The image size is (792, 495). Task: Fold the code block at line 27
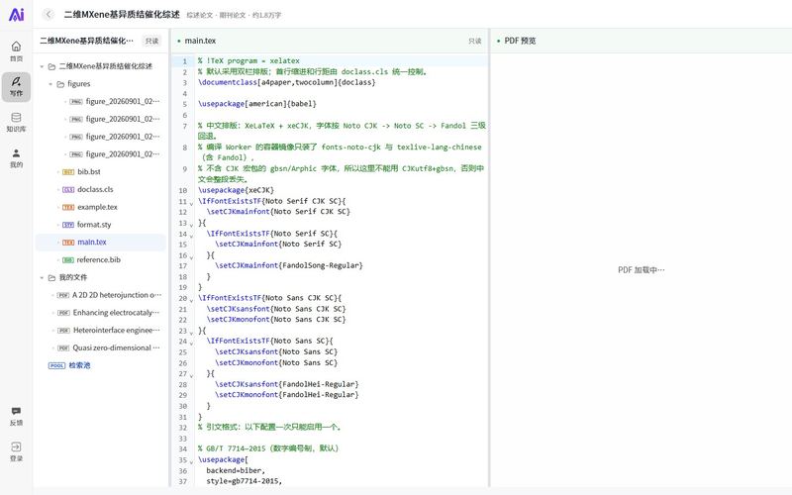[x=191, y=375]
